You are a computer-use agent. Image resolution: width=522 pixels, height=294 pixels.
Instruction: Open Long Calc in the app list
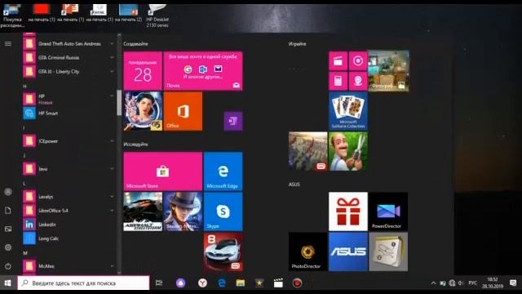tap(69, 238)
